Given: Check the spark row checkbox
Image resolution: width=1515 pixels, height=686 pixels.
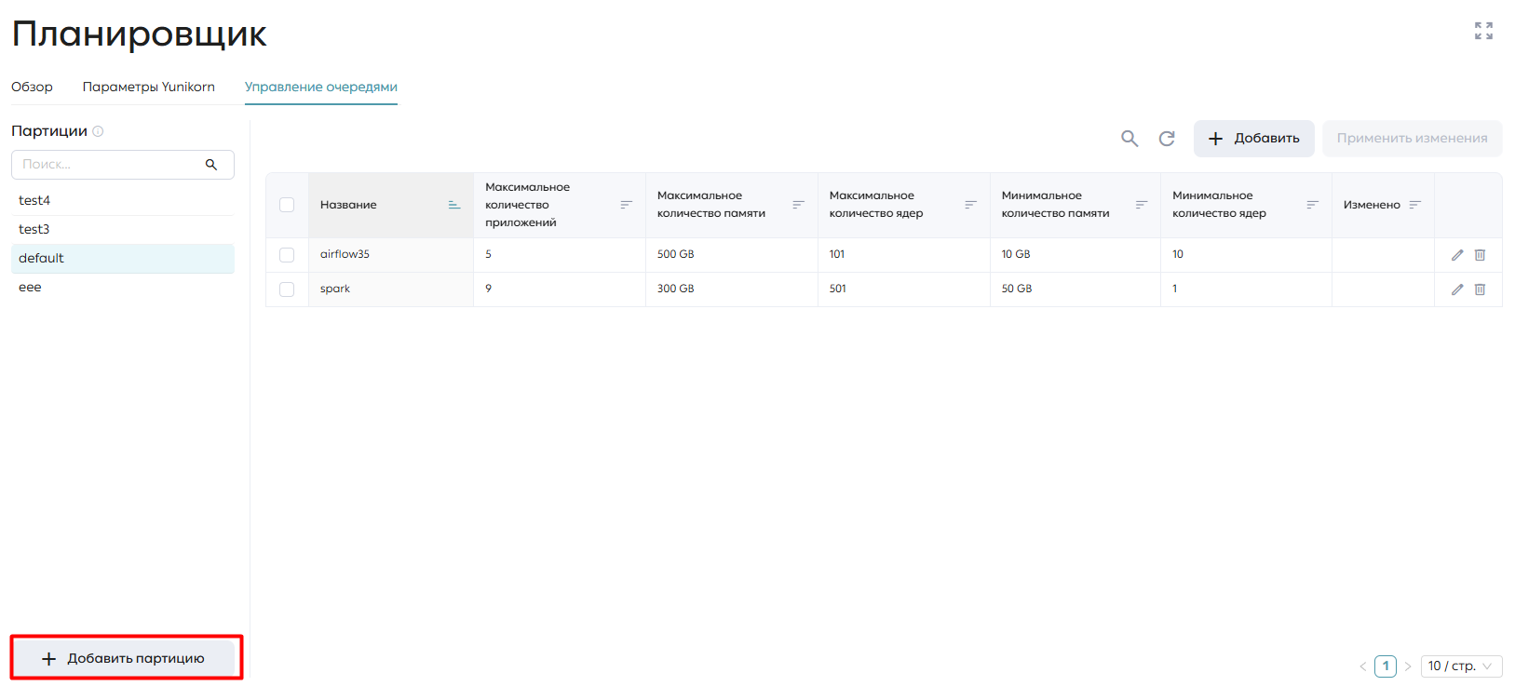Looking at the screenshot, I should [287, 289].
